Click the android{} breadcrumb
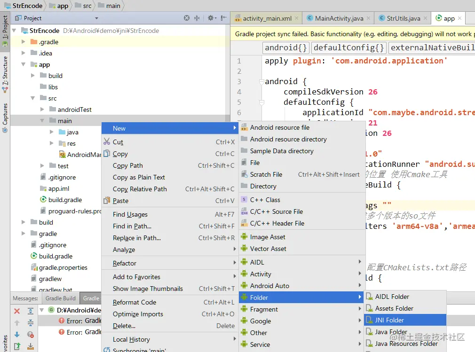475x352 pixels. point(285,47)
